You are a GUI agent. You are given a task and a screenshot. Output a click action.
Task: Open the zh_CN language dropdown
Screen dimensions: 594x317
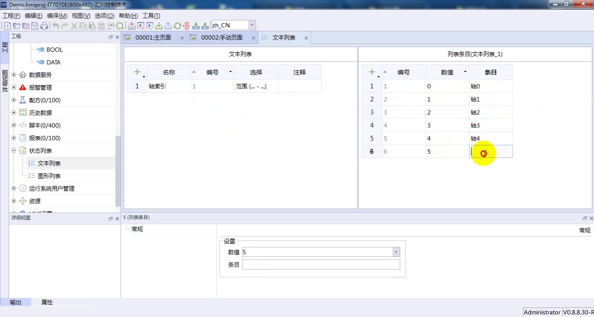[x=252, y=26]
